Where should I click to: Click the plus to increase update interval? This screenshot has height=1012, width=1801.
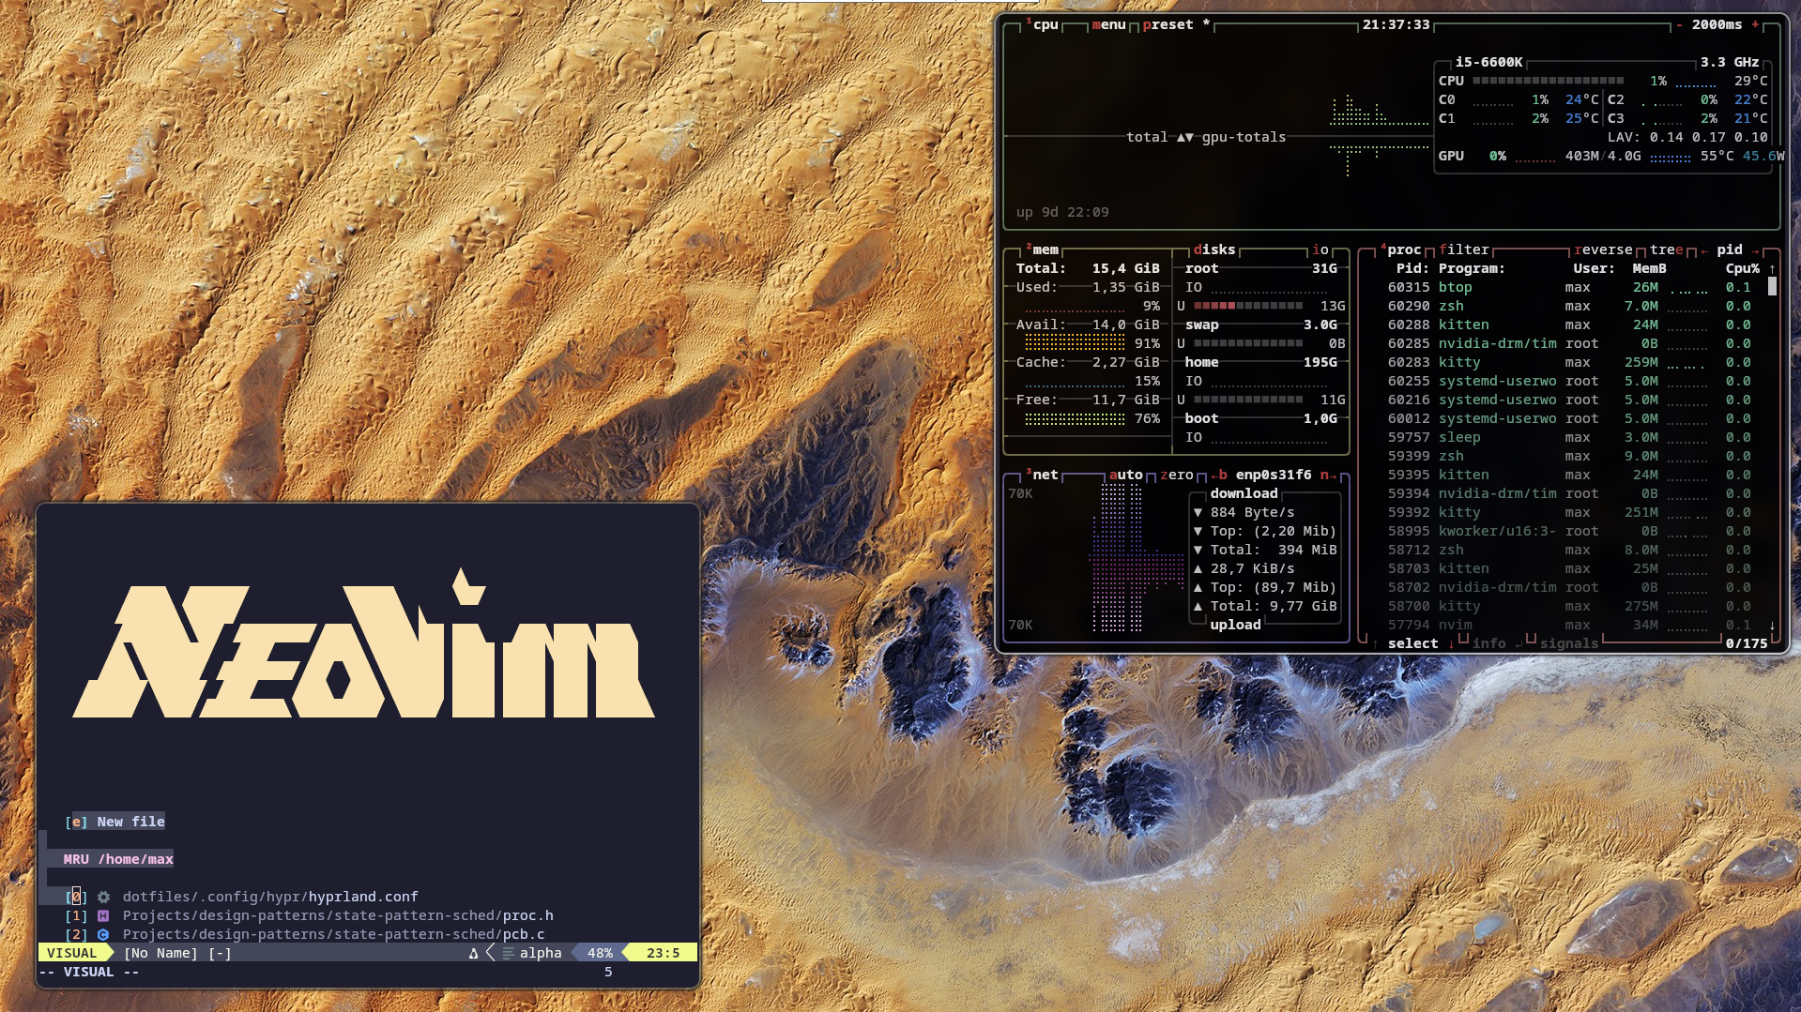click(1754, 25)
